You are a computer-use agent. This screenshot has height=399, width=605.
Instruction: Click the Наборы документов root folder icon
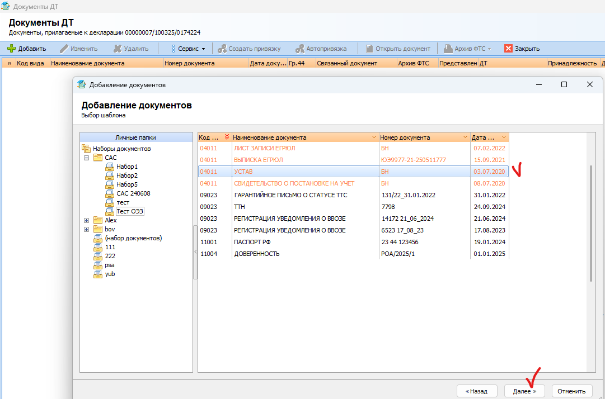[x=86, y=149]
